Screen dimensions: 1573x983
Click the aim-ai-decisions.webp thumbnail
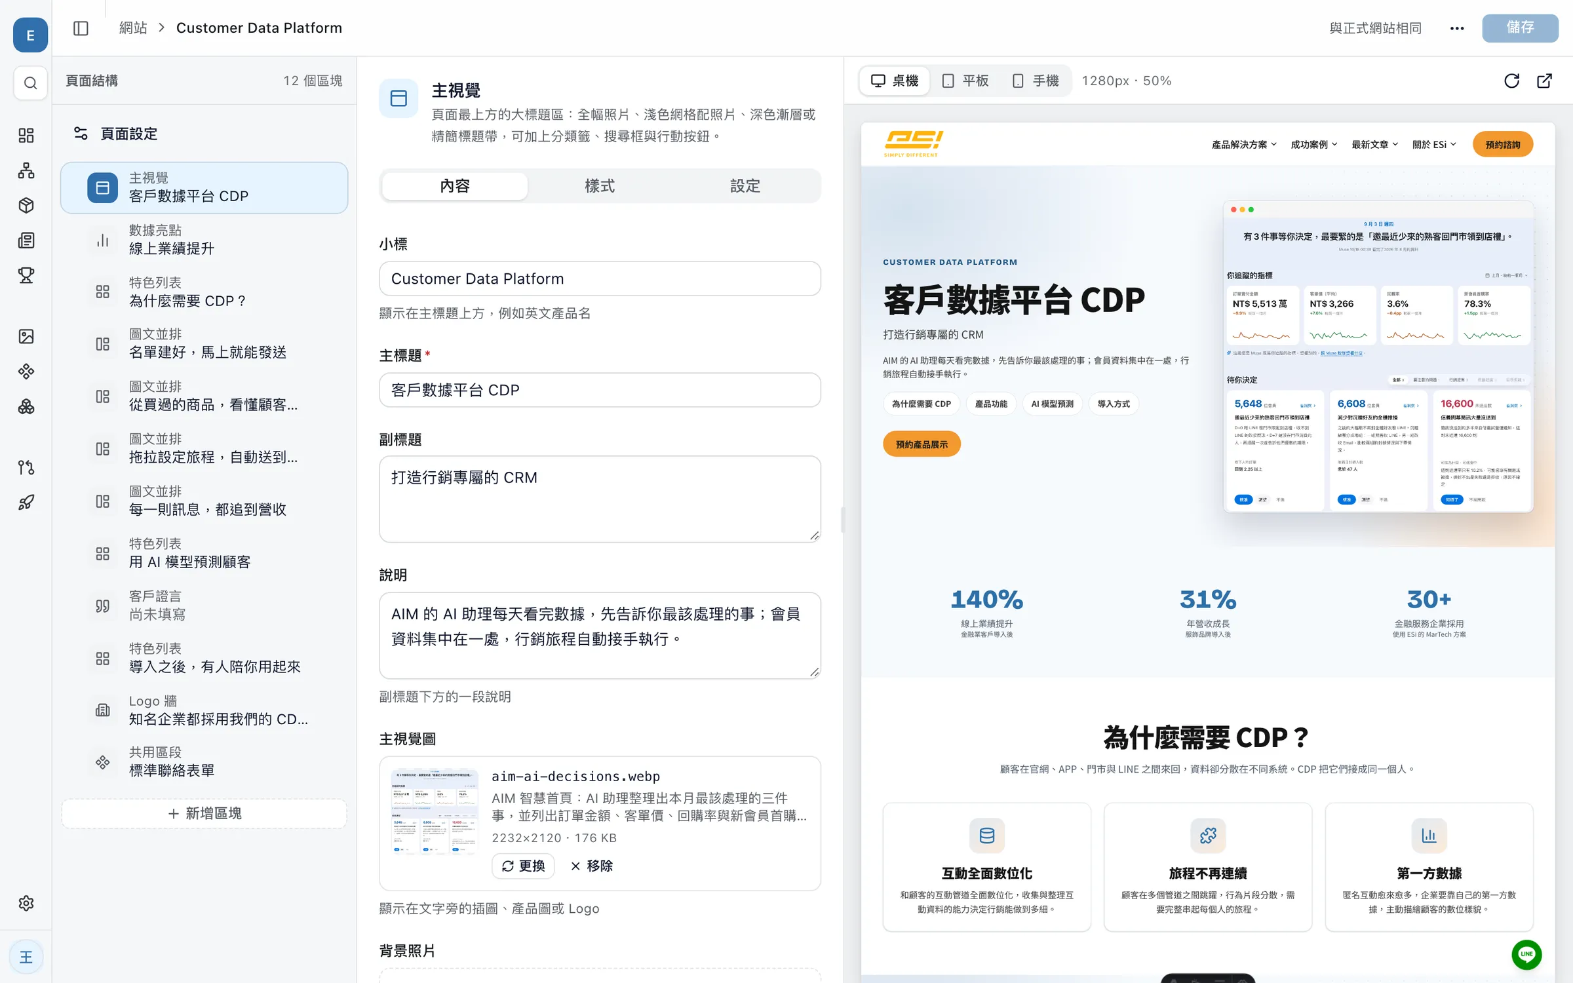pos(435,811)
